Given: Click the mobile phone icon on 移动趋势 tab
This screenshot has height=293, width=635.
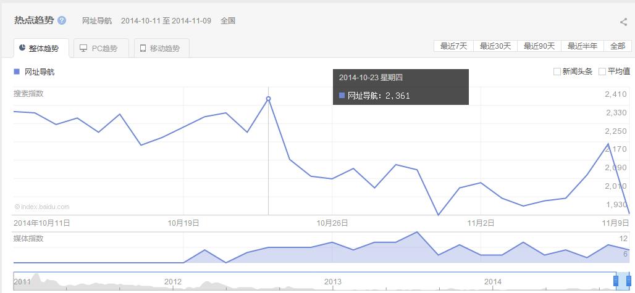Looking at the screenshot, I should (143, 48).
